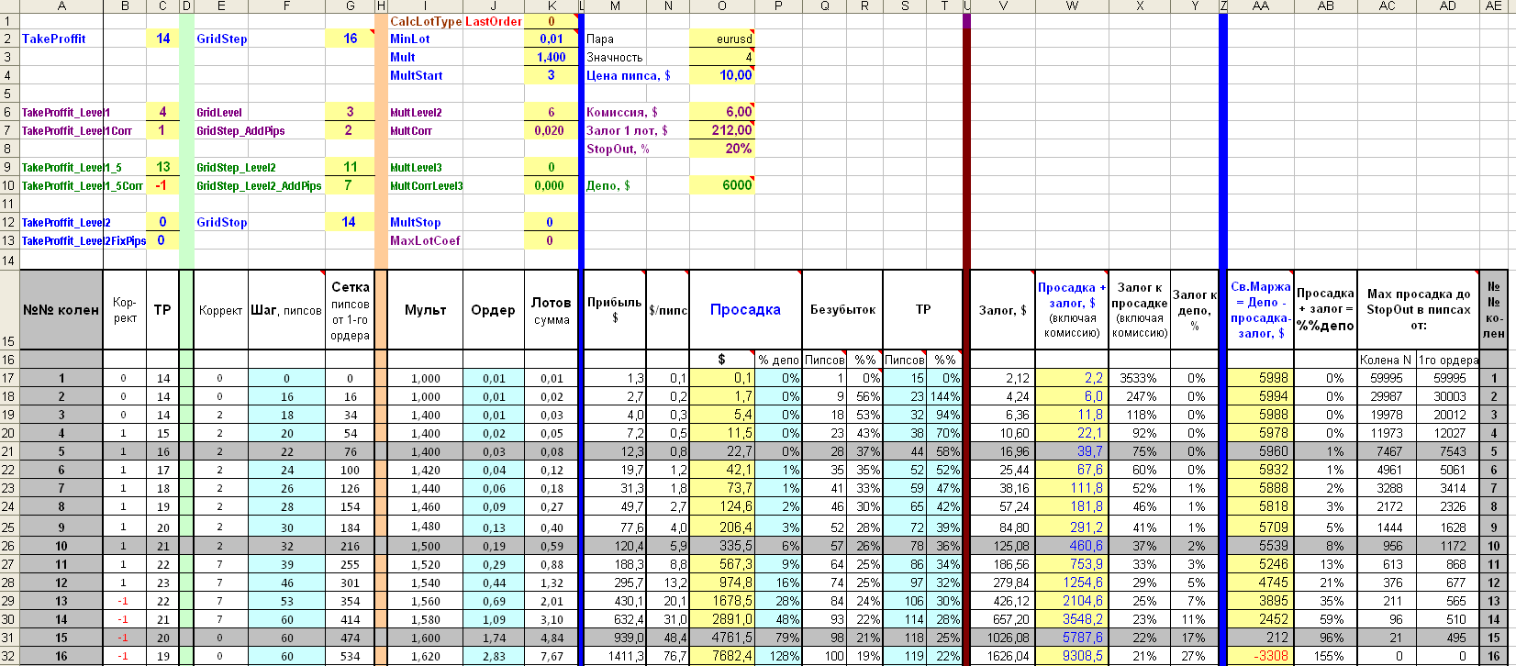Click the Max просадка до StopOut header

(x=1418, y=309)
